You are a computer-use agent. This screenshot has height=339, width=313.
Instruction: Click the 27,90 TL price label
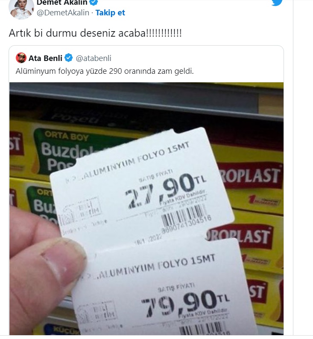point(166,190)
